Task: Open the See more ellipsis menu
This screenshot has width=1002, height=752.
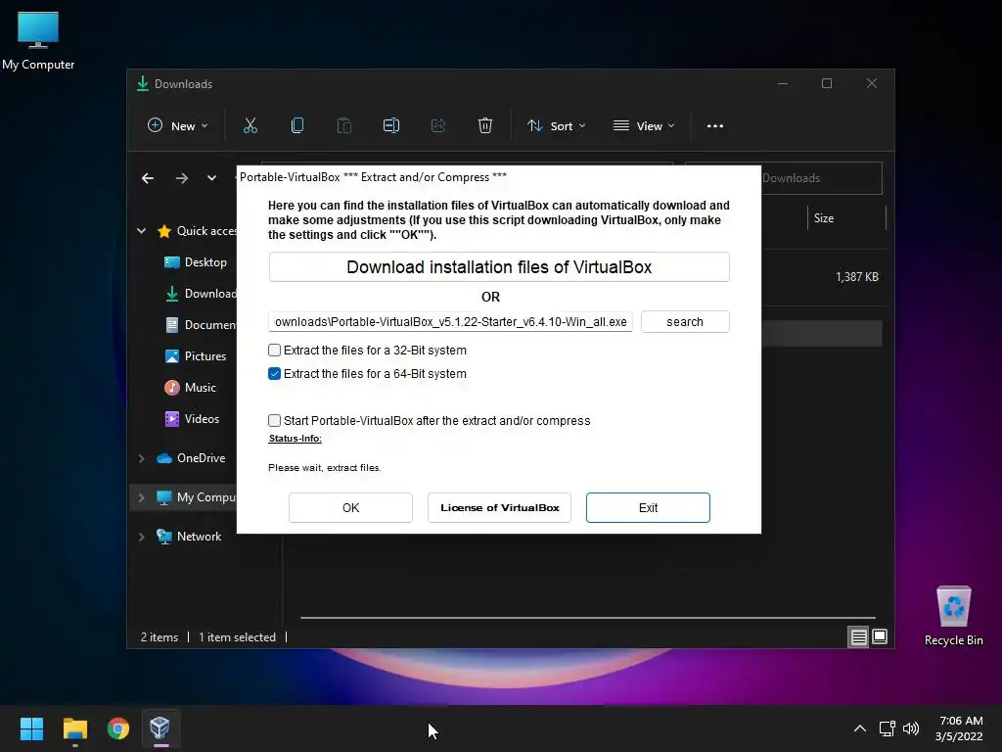Action: click(715, 126)
